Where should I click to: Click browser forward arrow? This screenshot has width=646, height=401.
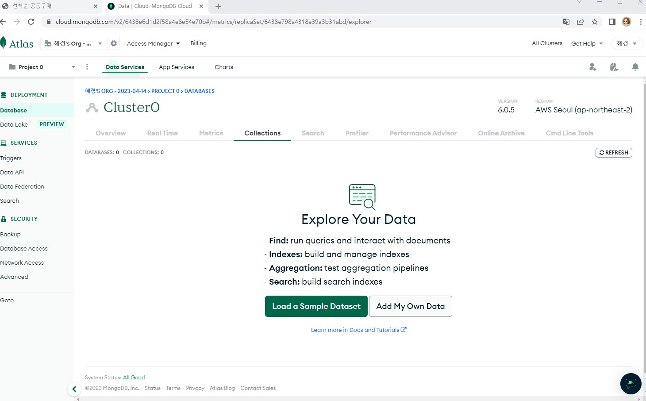coord(17,22)
